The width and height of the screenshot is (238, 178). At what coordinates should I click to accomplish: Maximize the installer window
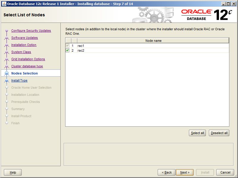click(228, 4)
